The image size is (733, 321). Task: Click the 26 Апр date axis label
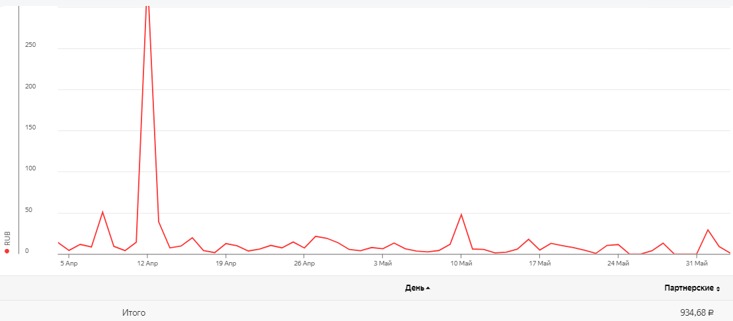304,264
